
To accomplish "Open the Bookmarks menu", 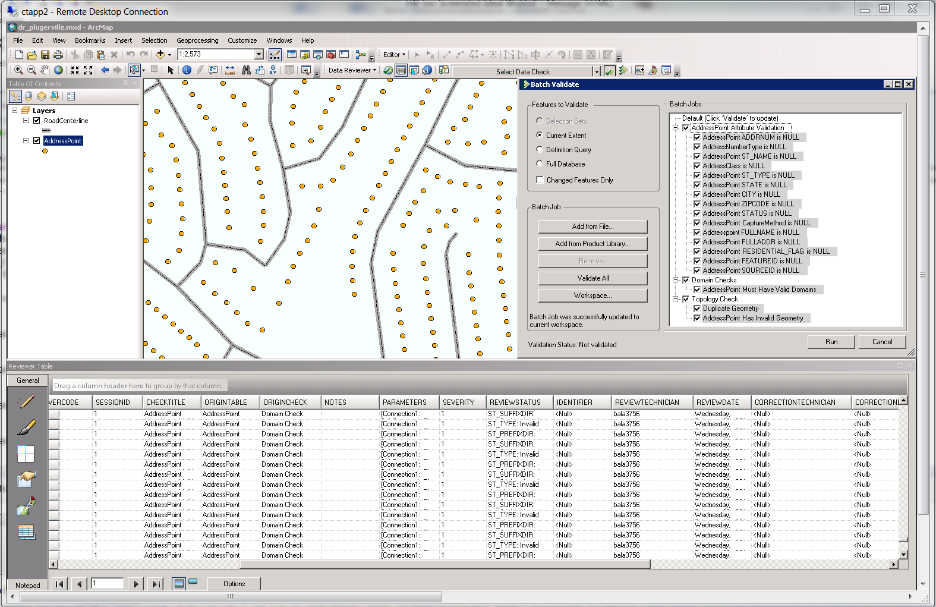I will point(90,40).
